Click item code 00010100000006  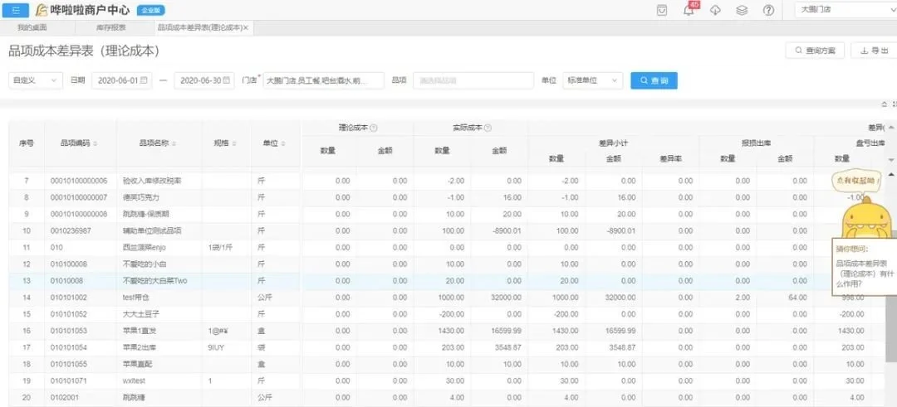(79, 181)
